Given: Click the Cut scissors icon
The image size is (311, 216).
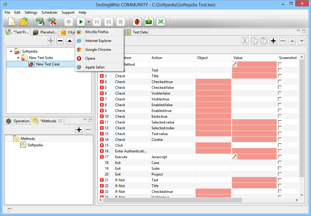Looking at the screenshot, I should [x=245, y=41].
